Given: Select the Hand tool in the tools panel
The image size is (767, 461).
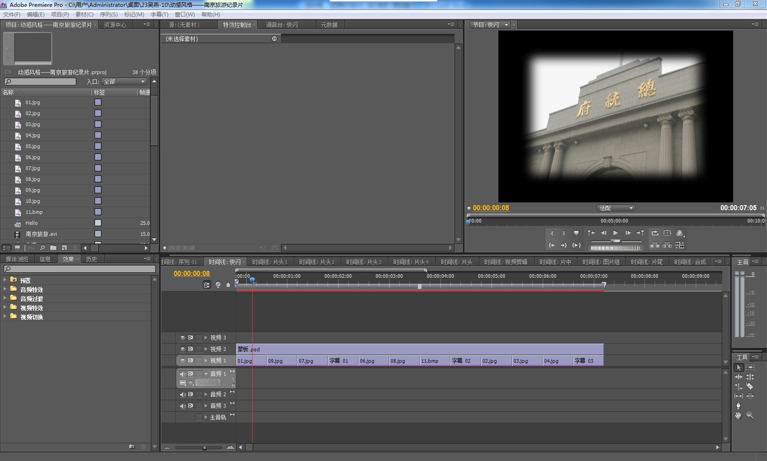Looking at the screenshot, I should pos(738,415).
